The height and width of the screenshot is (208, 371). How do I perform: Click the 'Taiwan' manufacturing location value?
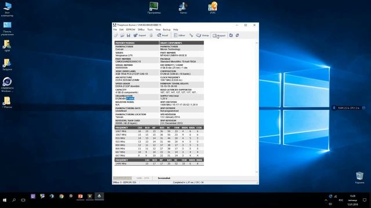pos(119,117)
